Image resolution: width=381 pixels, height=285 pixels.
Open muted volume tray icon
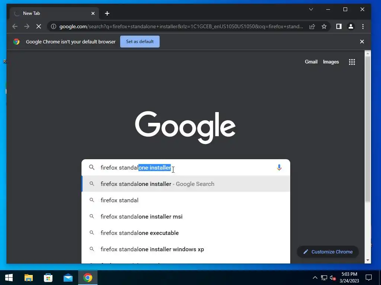pyautogui.click(x=333, y=278)
